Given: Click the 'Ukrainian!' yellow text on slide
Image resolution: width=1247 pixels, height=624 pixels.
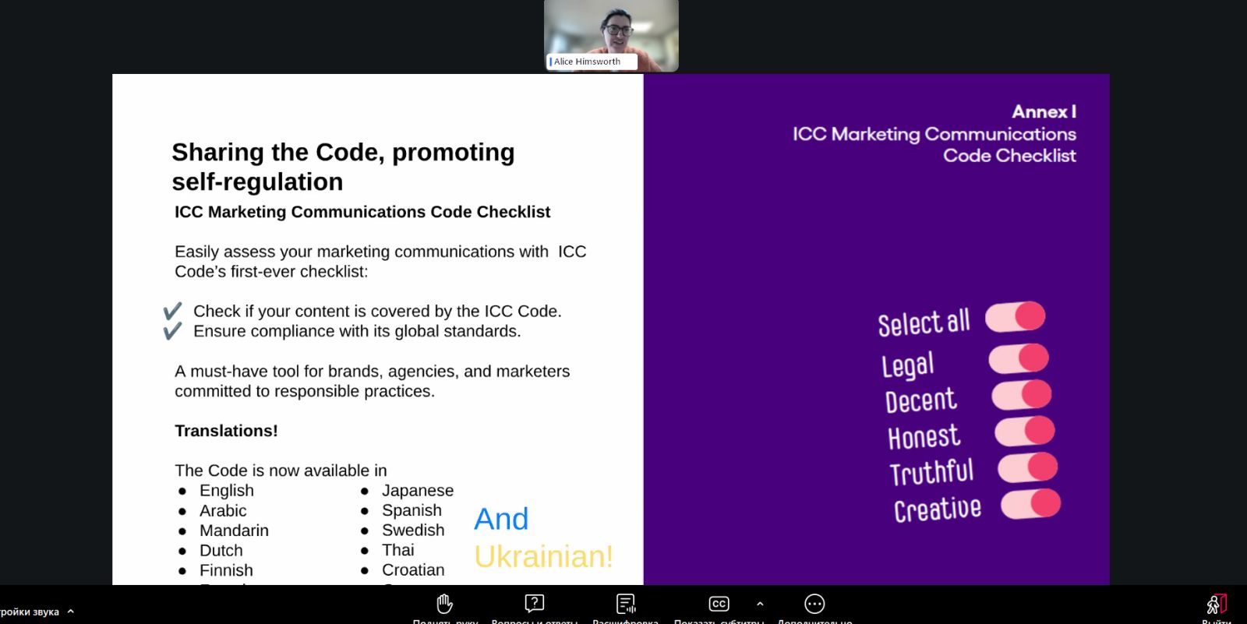Looking at the screenshot, I should [x=543, y=557].
